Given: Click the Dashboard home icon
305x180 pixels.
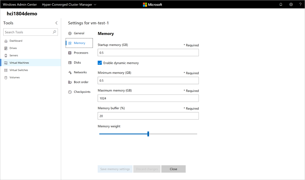Looking at the screenshot, I should (x=6, y=41).
